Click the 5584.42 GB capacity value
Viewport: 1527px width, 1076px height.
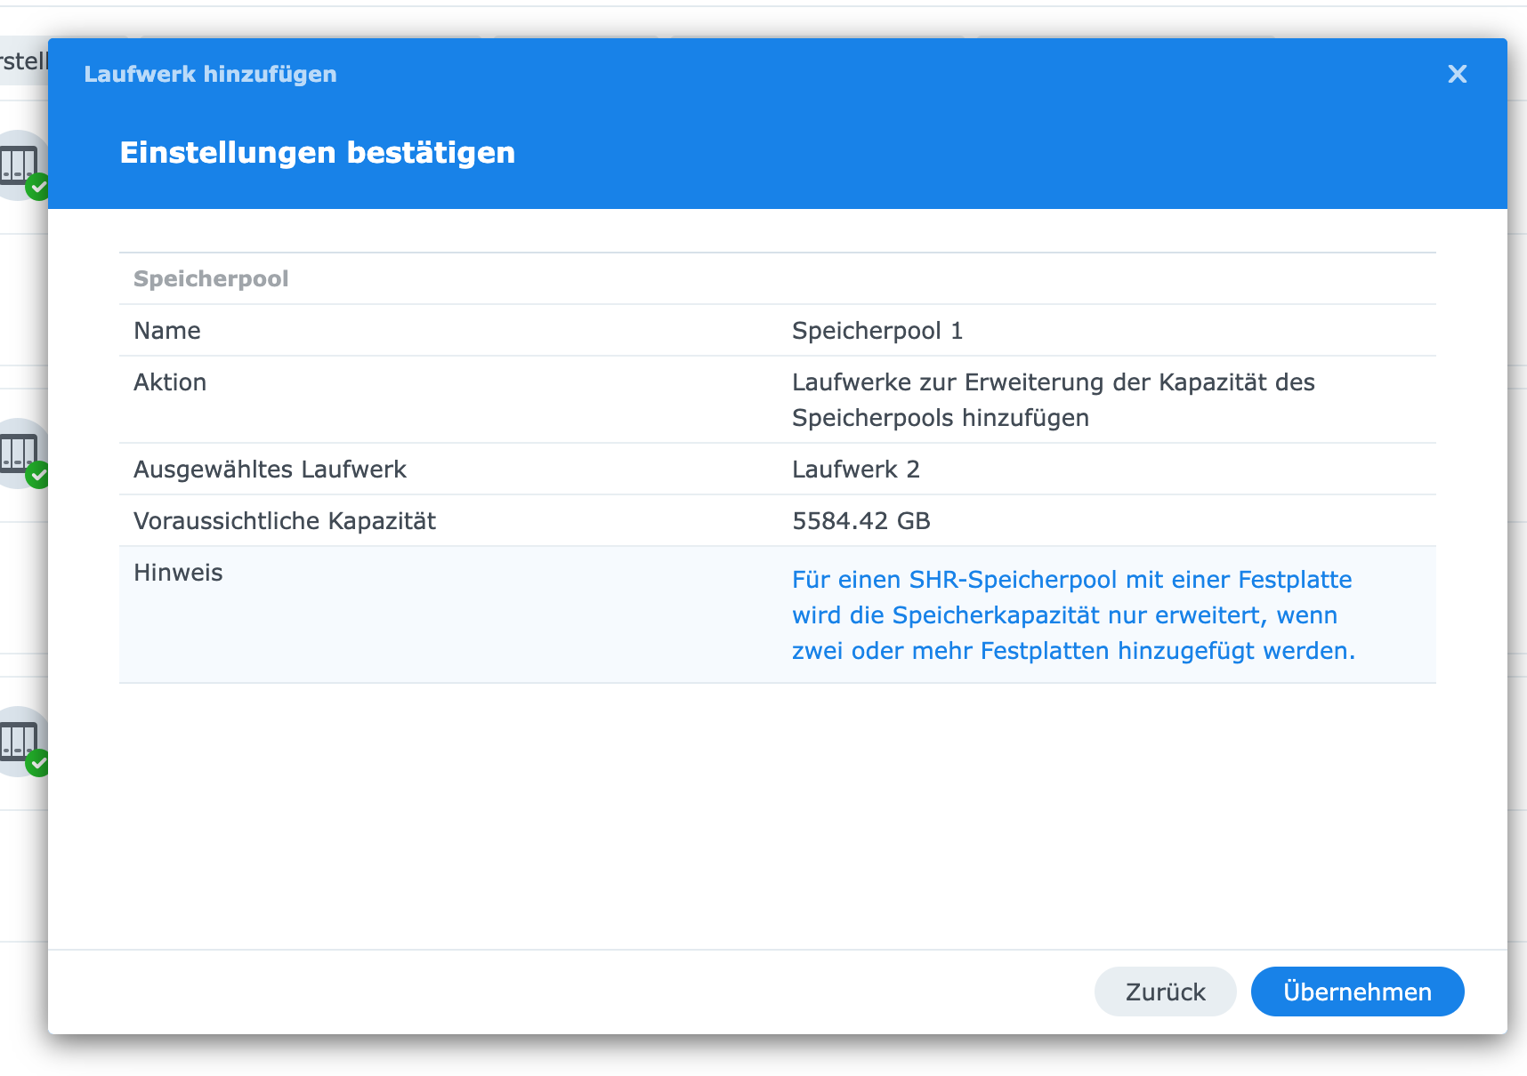861,521
